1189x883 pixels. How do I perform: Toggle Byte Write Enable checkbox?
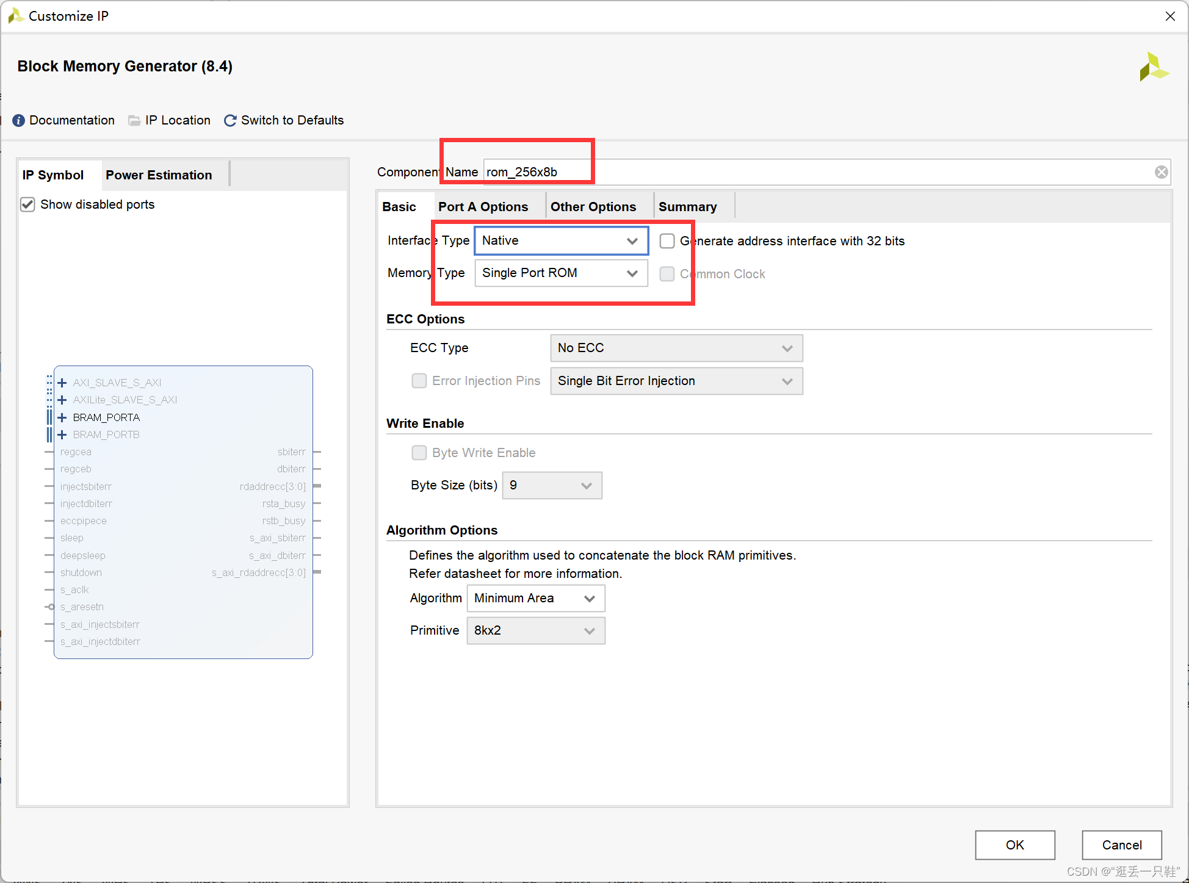click(x=419, y=453)
